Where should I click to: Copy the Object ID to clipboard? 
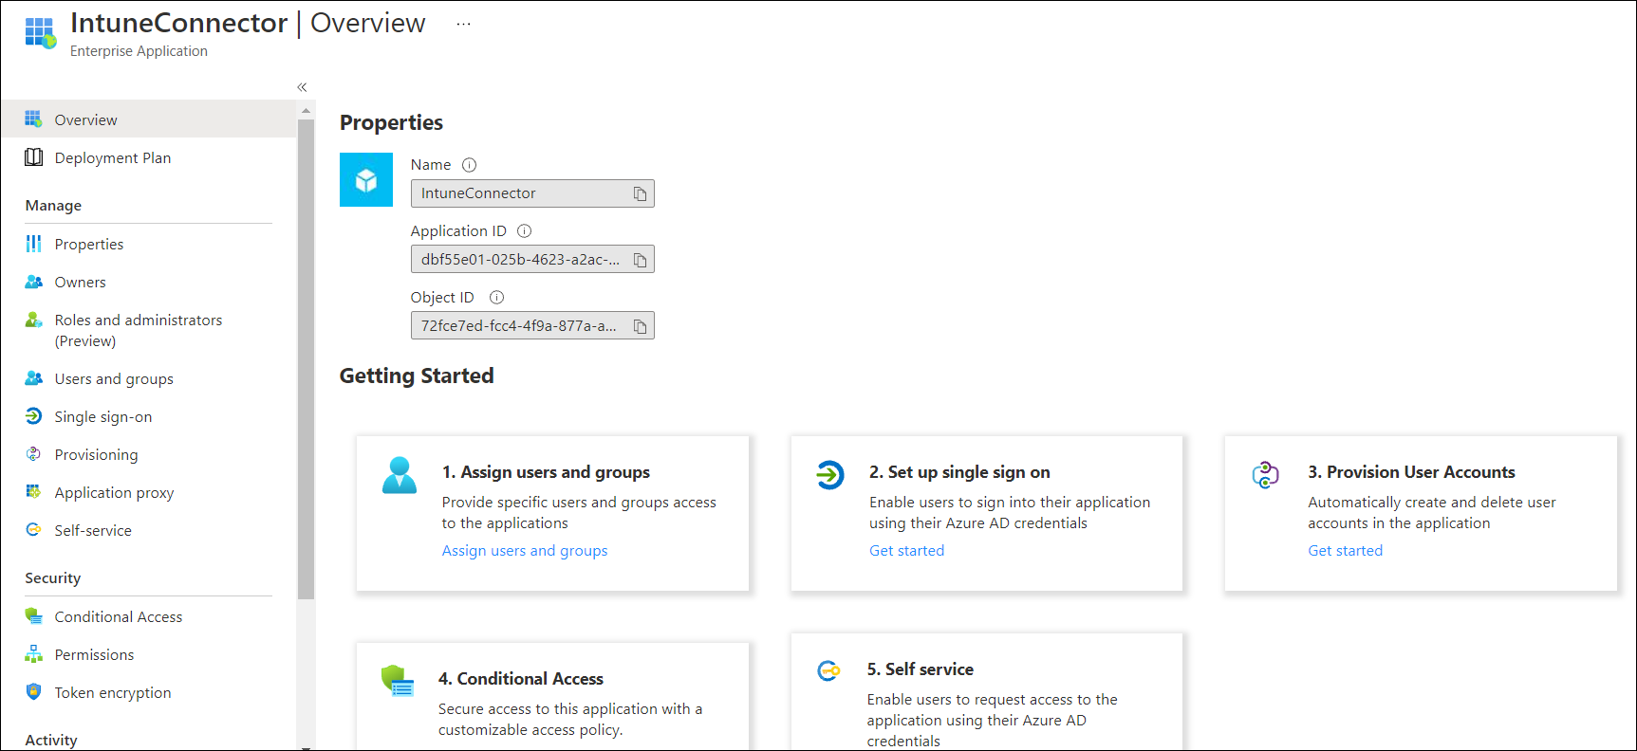coord(640,326)
